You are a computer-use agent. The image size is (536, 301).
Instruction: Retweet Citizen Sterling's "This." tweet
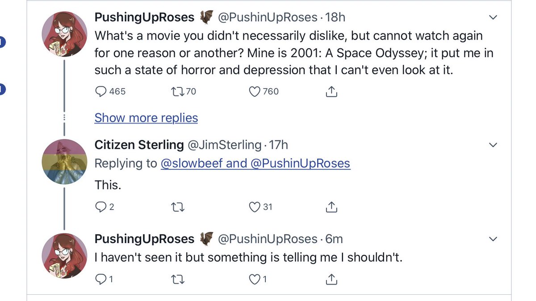[x=177, y=207]
